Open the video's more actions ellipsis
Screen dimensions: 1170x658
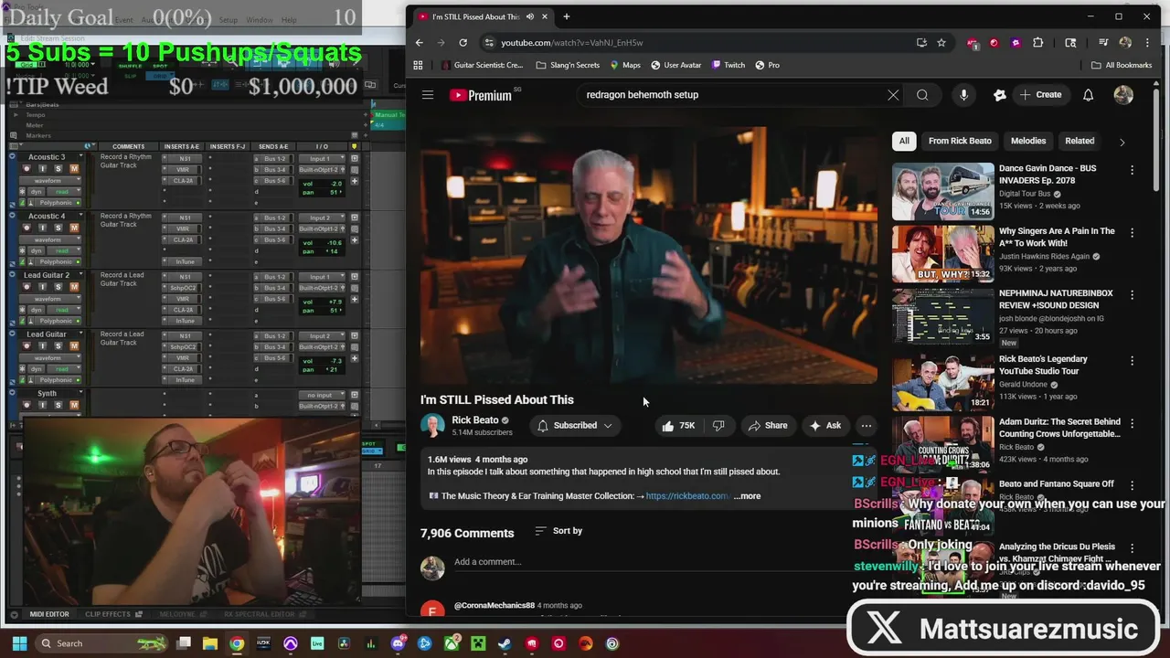866,426
